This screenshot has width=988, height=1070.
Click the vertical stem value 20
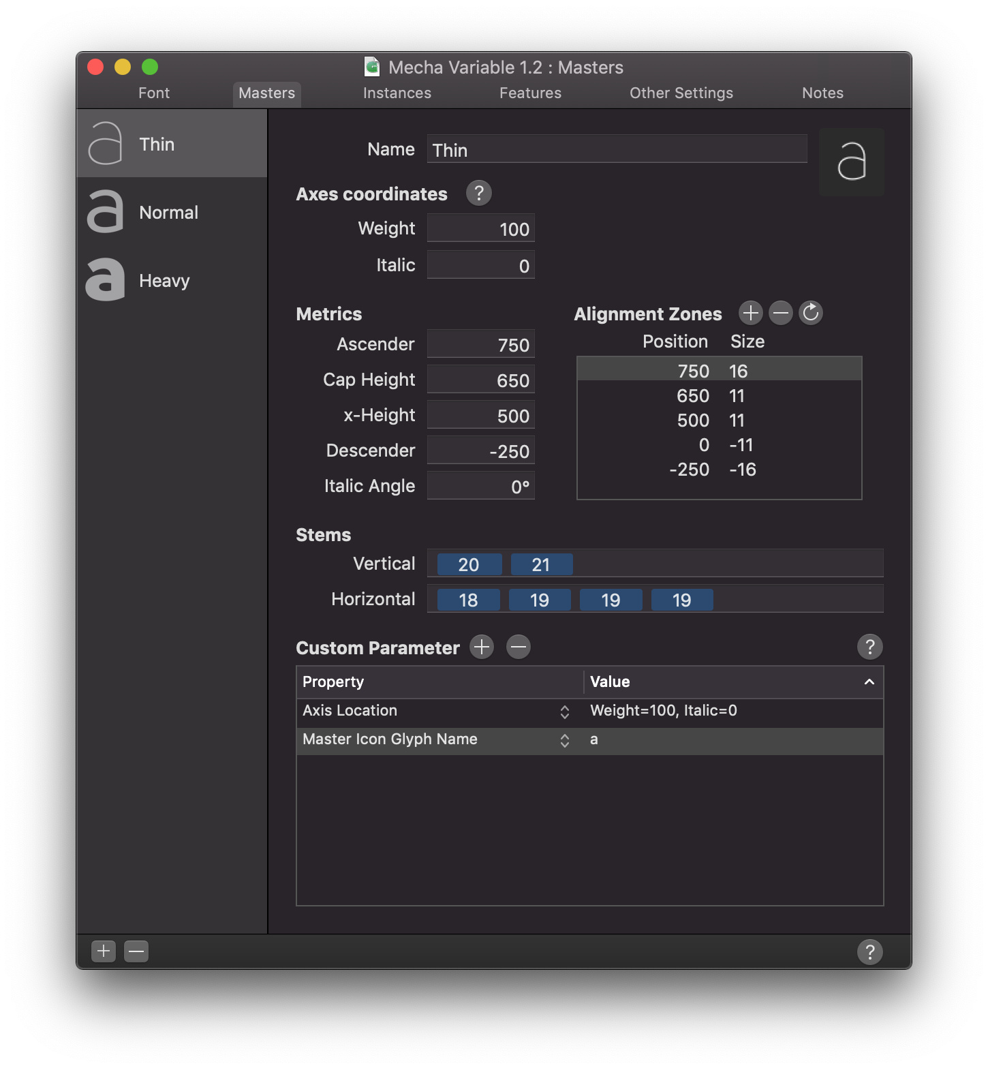click(x=469, y=565)
